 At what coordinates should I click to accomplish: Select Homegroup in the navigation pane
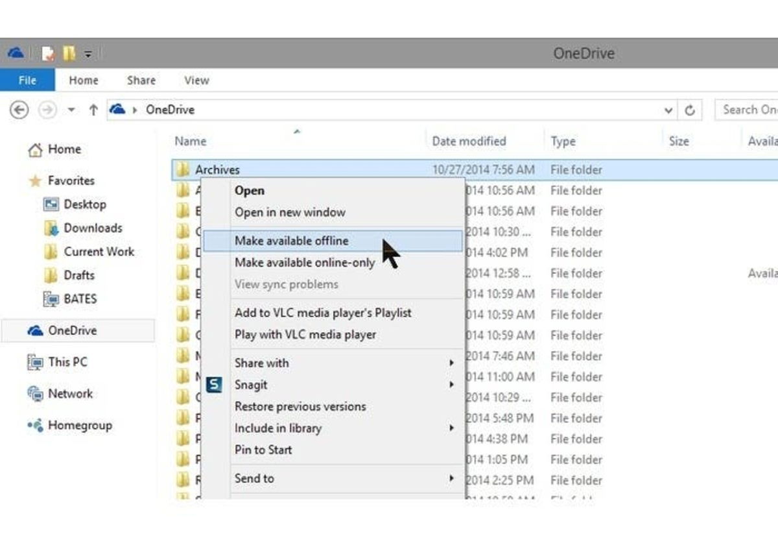tap(80, 425)
